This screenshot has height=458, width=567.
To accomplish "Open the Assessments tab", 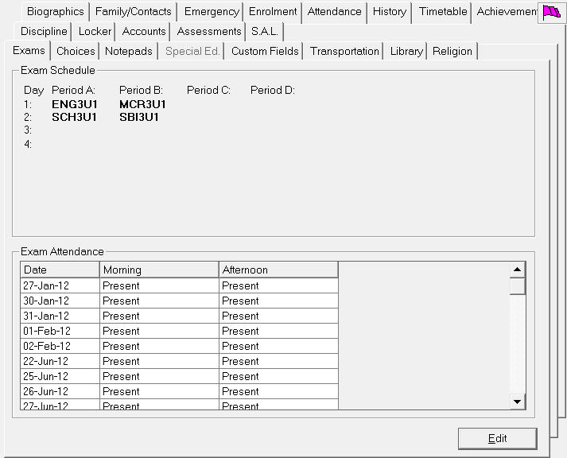I will click(208, 32).
